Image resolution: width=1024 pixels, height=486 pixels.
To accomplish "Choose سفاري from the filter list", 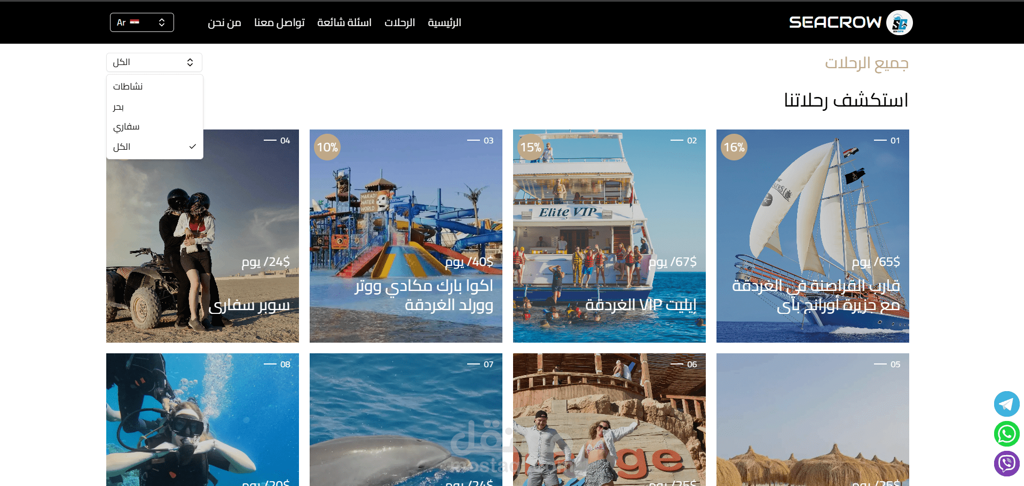I will pyautogui.click(x=155, y=126).
